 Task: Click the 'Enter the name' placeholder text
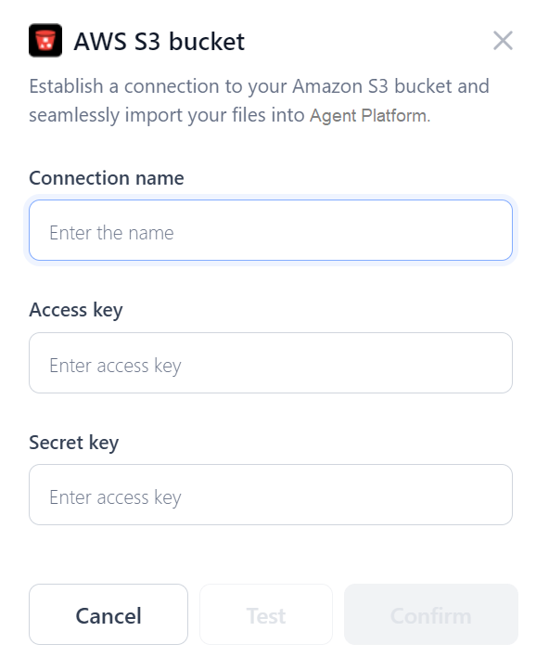pyautogui.click(x=111, y=233)
